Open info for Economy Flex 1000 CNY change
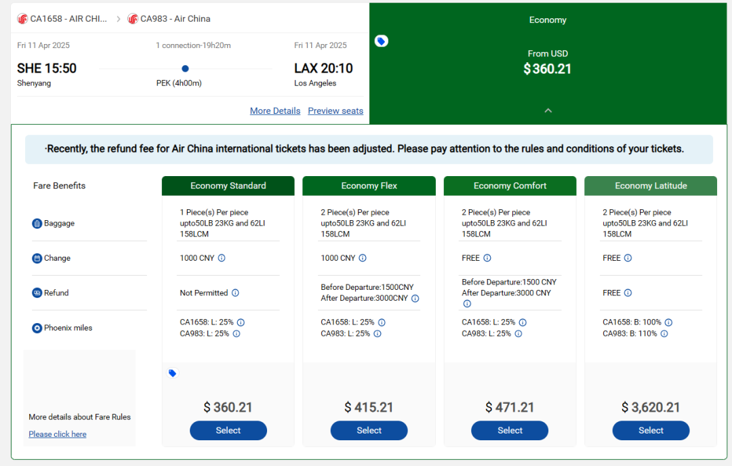The height and width of the screenshot is (466, 732). click(x=363, y=258)
